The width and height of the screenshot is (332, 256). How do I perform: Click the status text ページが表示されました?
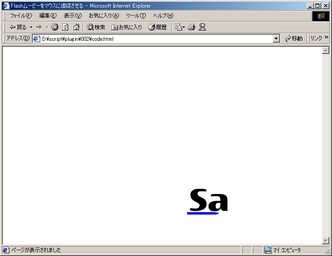coord(36,250)
